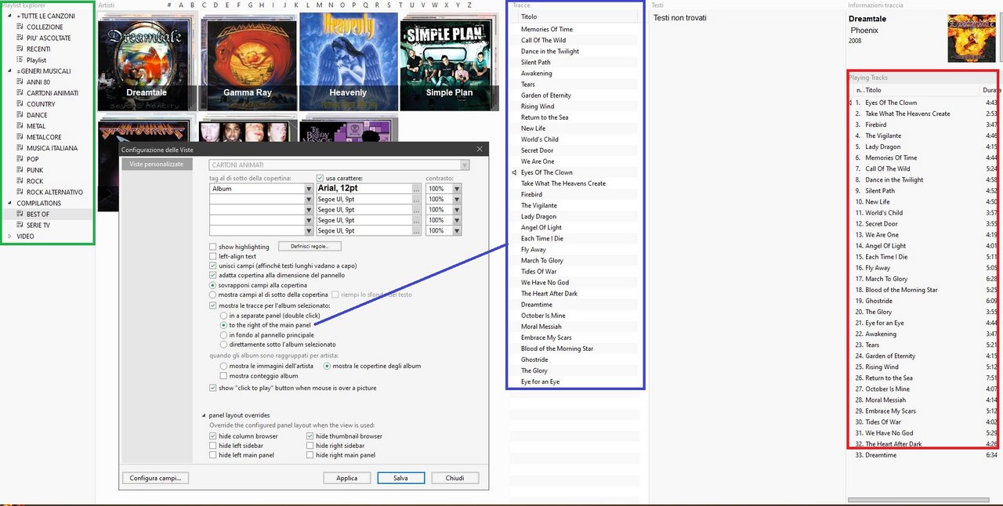The image size is (1003, 506).
Task: Click the playlist icon beside COUNTRY
Action: tap(20, 103)
